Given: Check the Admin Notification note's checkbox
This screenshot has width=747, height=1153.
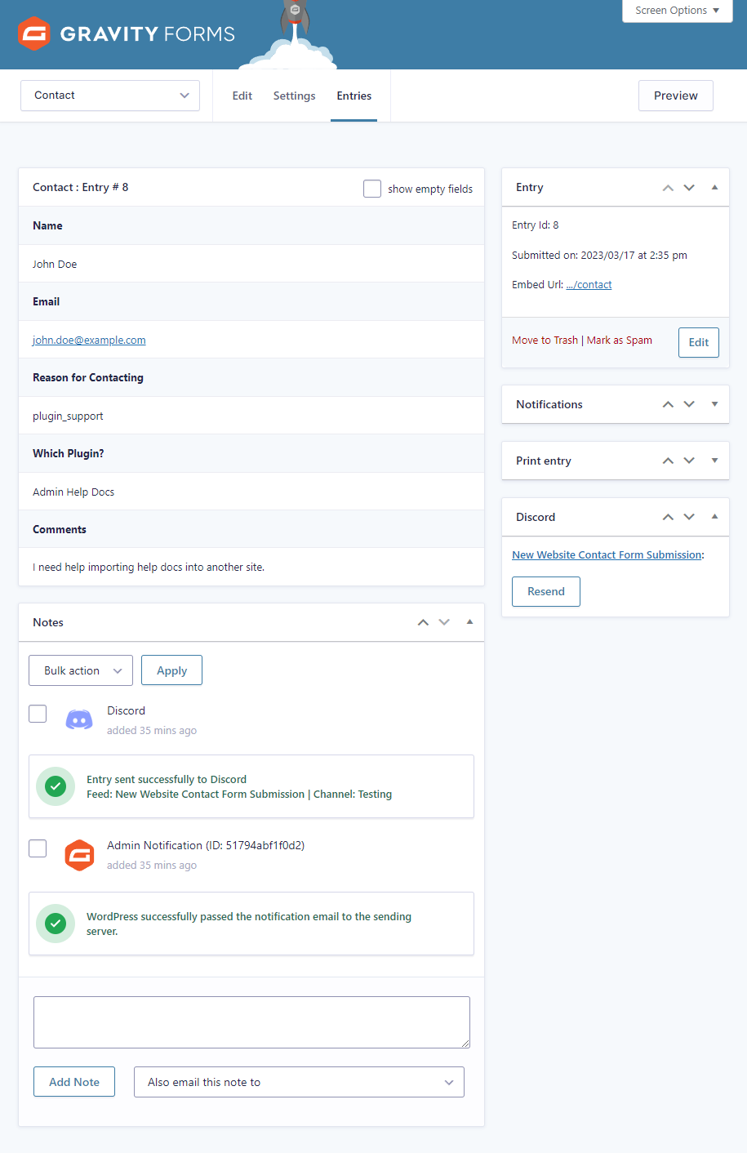Looking at the screenshot, I should tap(37, 848).
